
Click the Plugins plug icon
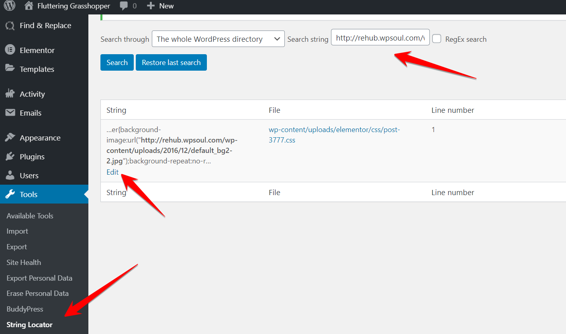click(x=10, y=157)
